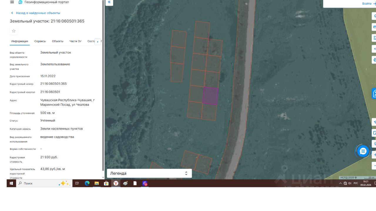Click the Геоинформационный портал logo
Viewport: 376px width, 211px height.
pos(43,2)
